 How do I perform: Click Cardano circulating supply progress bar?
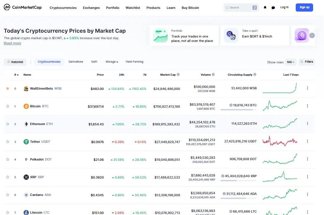tap(238, 198)
